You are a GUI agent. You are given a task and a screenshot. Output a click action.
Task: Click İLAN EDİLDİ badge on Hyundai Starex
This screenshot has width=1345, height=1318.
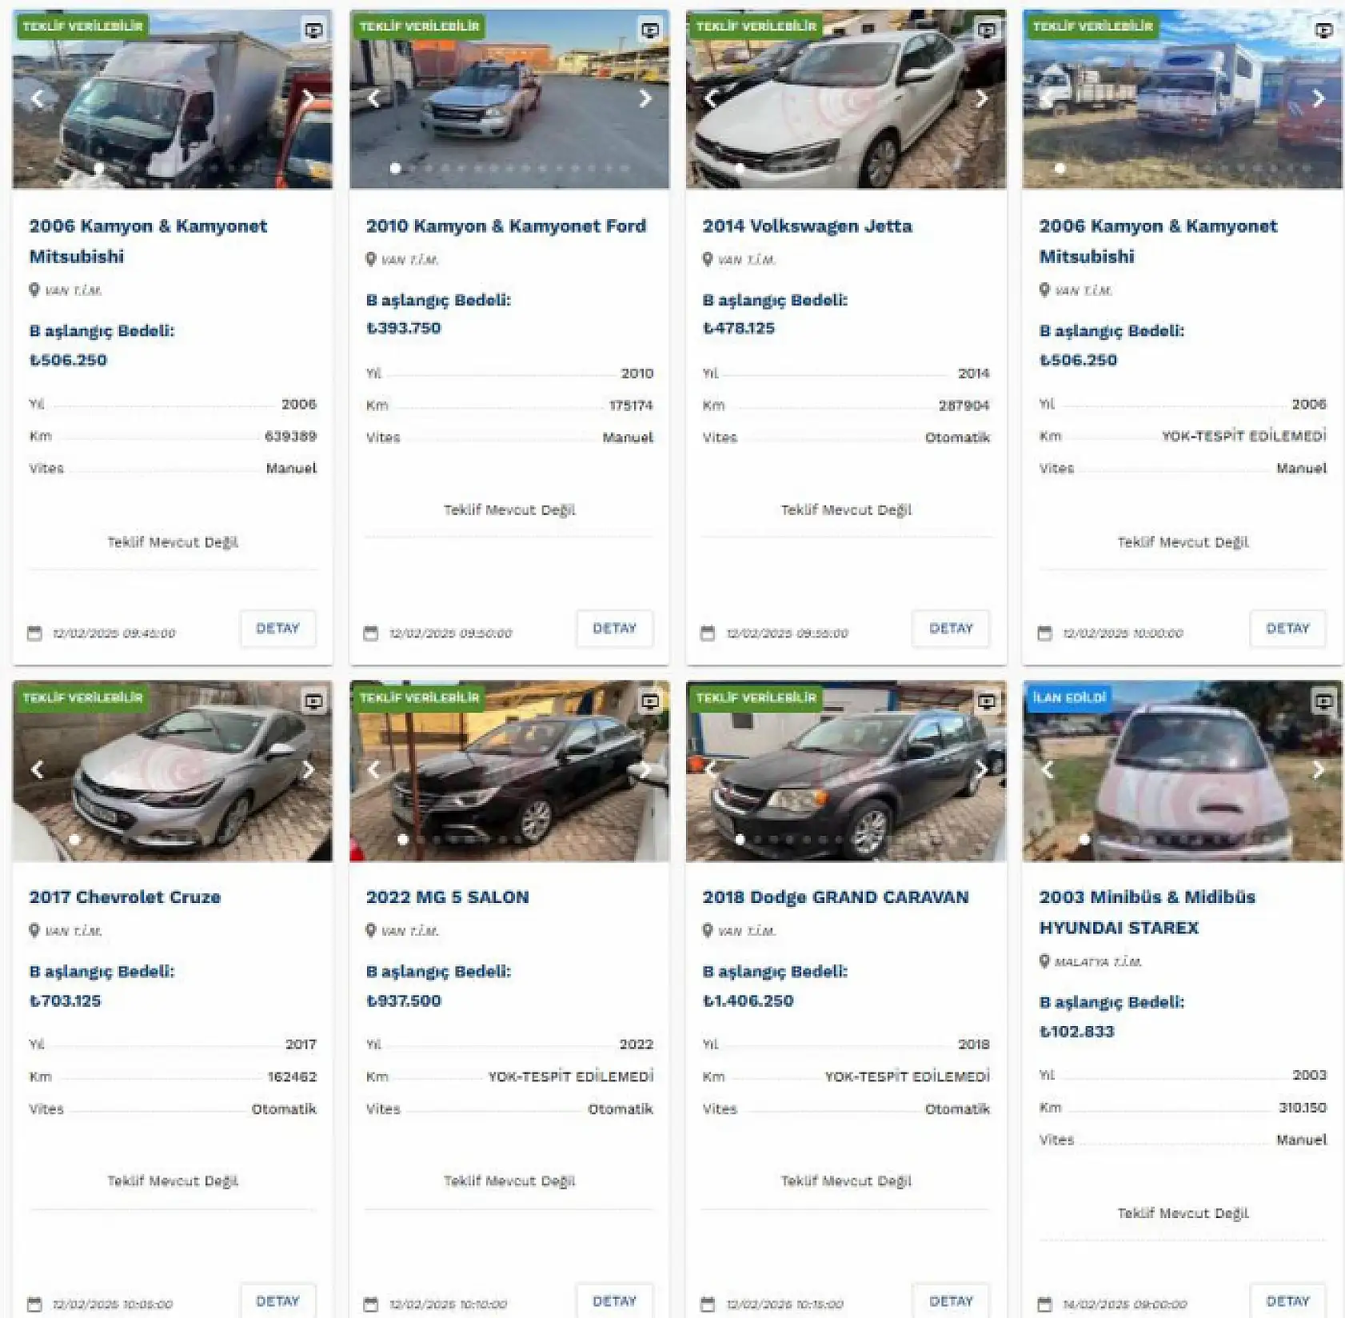click(1069, 697)
